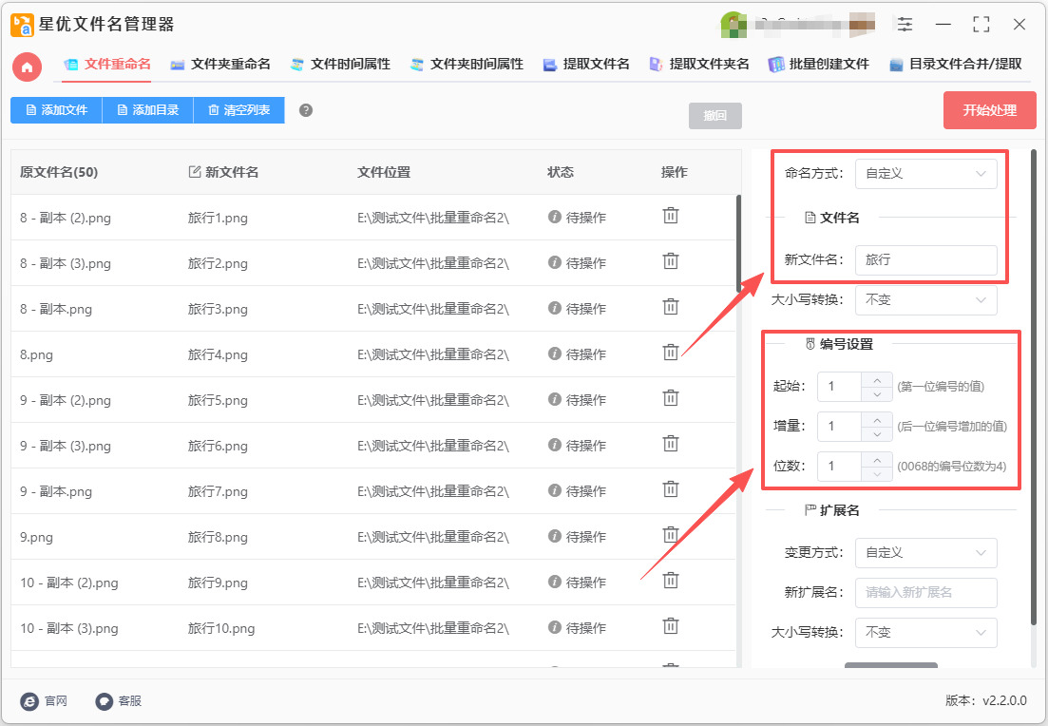This screenshot has width=1048, height=726.
Task: Click the 增量 number input field
Action: coord(840,427)
